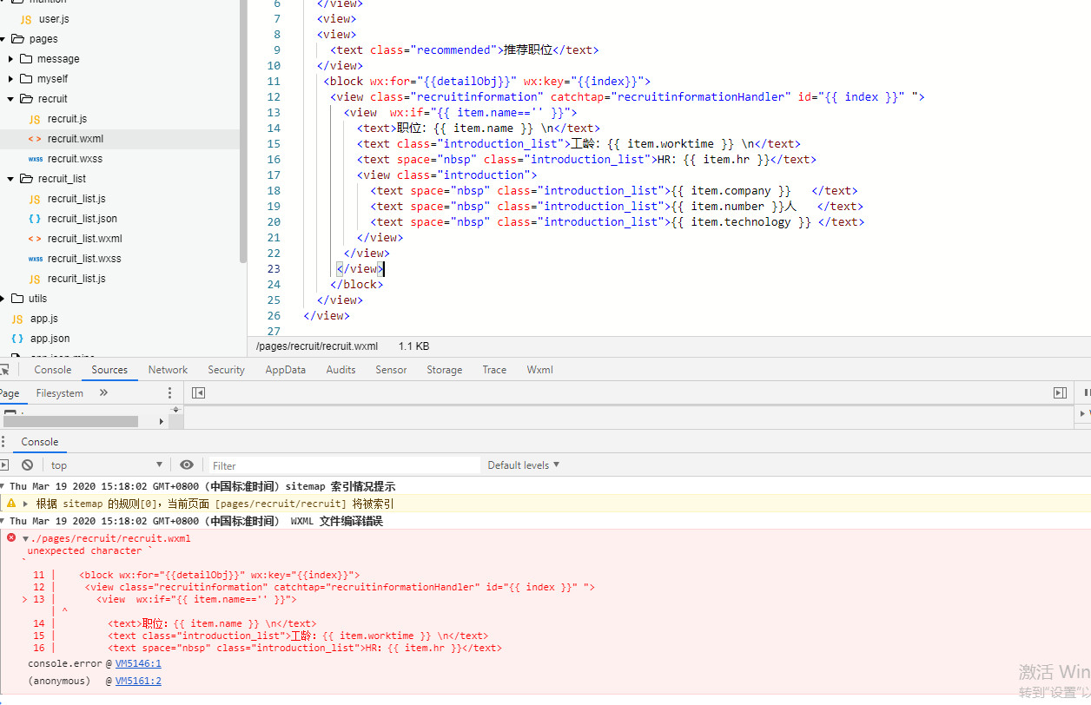Collapse the sitemap 索引情况提示 log group

3,486
